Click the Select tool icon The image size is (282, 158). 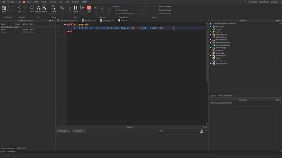coord(45,7)
